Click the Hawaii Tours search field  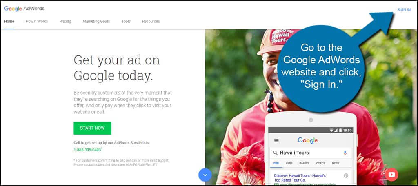point(311,153)
